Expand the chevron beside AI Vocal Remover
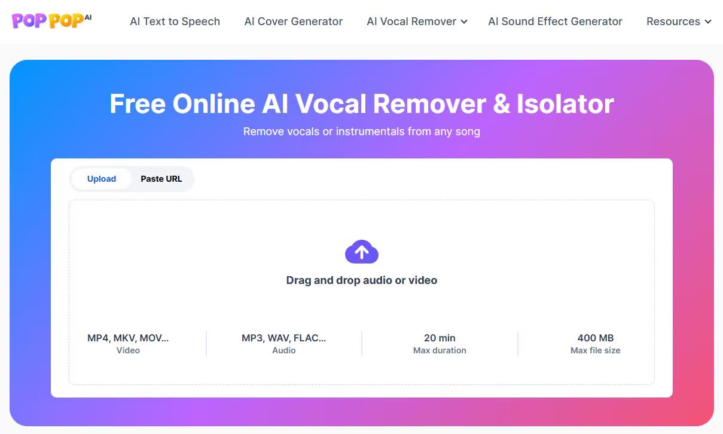The height and width of the screenshot is (434, 723). click(464, 22)
